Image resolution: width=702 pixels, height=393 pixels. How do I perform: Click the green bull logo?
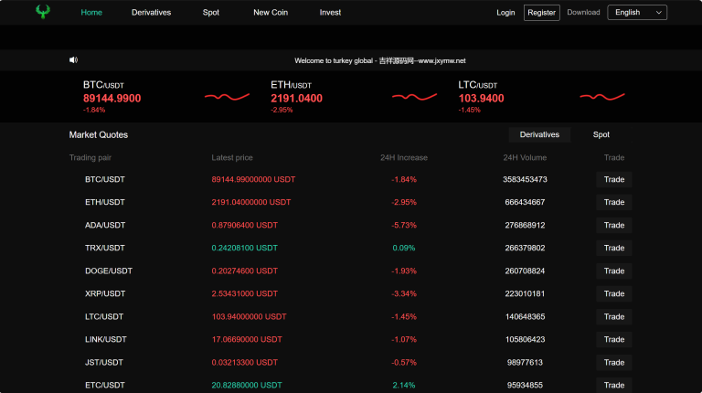click(x=43, y=12)
